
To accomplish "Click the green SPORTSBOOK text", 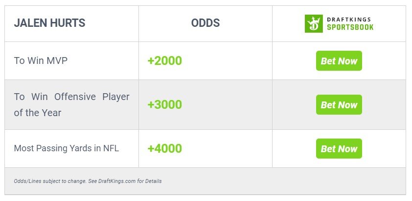I will pos(350,27).
